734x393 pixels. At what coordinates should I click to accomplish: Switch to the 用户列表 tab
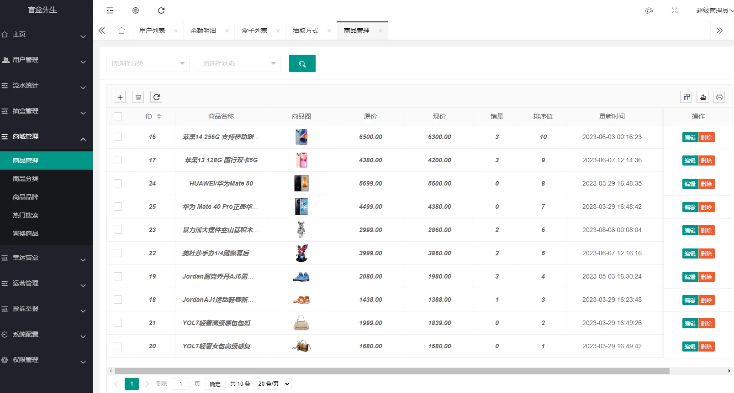pyautogui.click(x=152, y=31)
